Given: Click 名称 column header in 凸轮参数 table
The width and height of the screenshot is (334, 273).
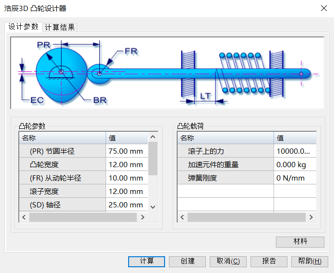Looking at the screenshot, I should coord(62,138).
